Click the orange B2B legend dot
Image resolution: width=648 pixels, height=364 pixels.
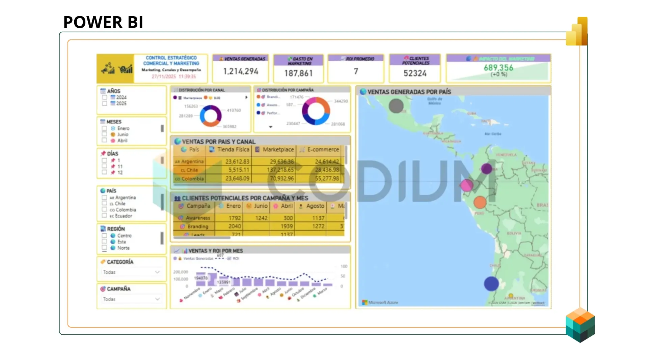[x=206, y=98]
